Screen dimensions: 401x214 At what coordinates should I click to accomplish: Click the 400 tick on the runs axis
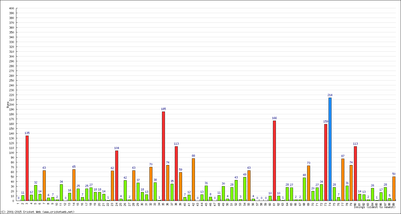[x=11, y=8]
